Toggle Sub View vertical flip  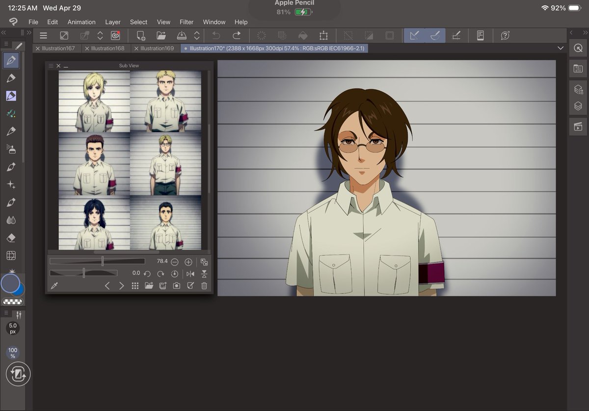tap(204, 274)
